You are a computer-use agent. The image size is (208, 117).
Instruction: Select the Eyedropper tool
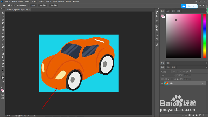pos(3,34)
